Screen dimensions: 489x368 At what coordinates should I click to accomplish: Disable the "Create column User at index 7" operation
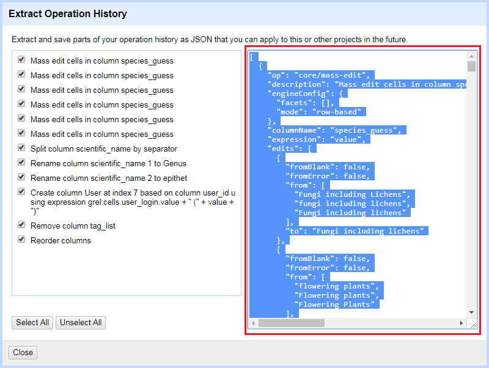pos(21,192)
